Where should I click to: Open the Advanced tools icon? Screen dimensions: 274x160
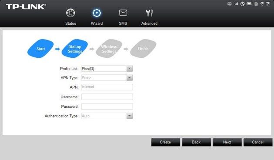[149, 13]
